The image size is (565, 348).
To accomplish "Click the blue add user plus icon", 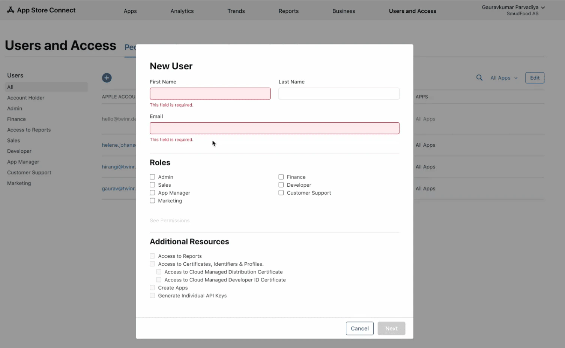I will [x=107, y=78].
